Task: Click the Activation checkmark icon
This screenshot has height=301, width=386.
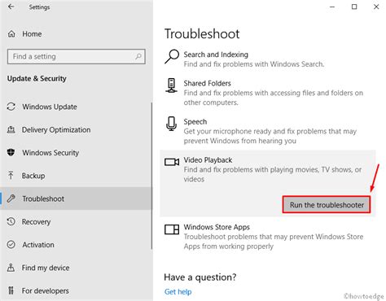Action: pos(11,245)
